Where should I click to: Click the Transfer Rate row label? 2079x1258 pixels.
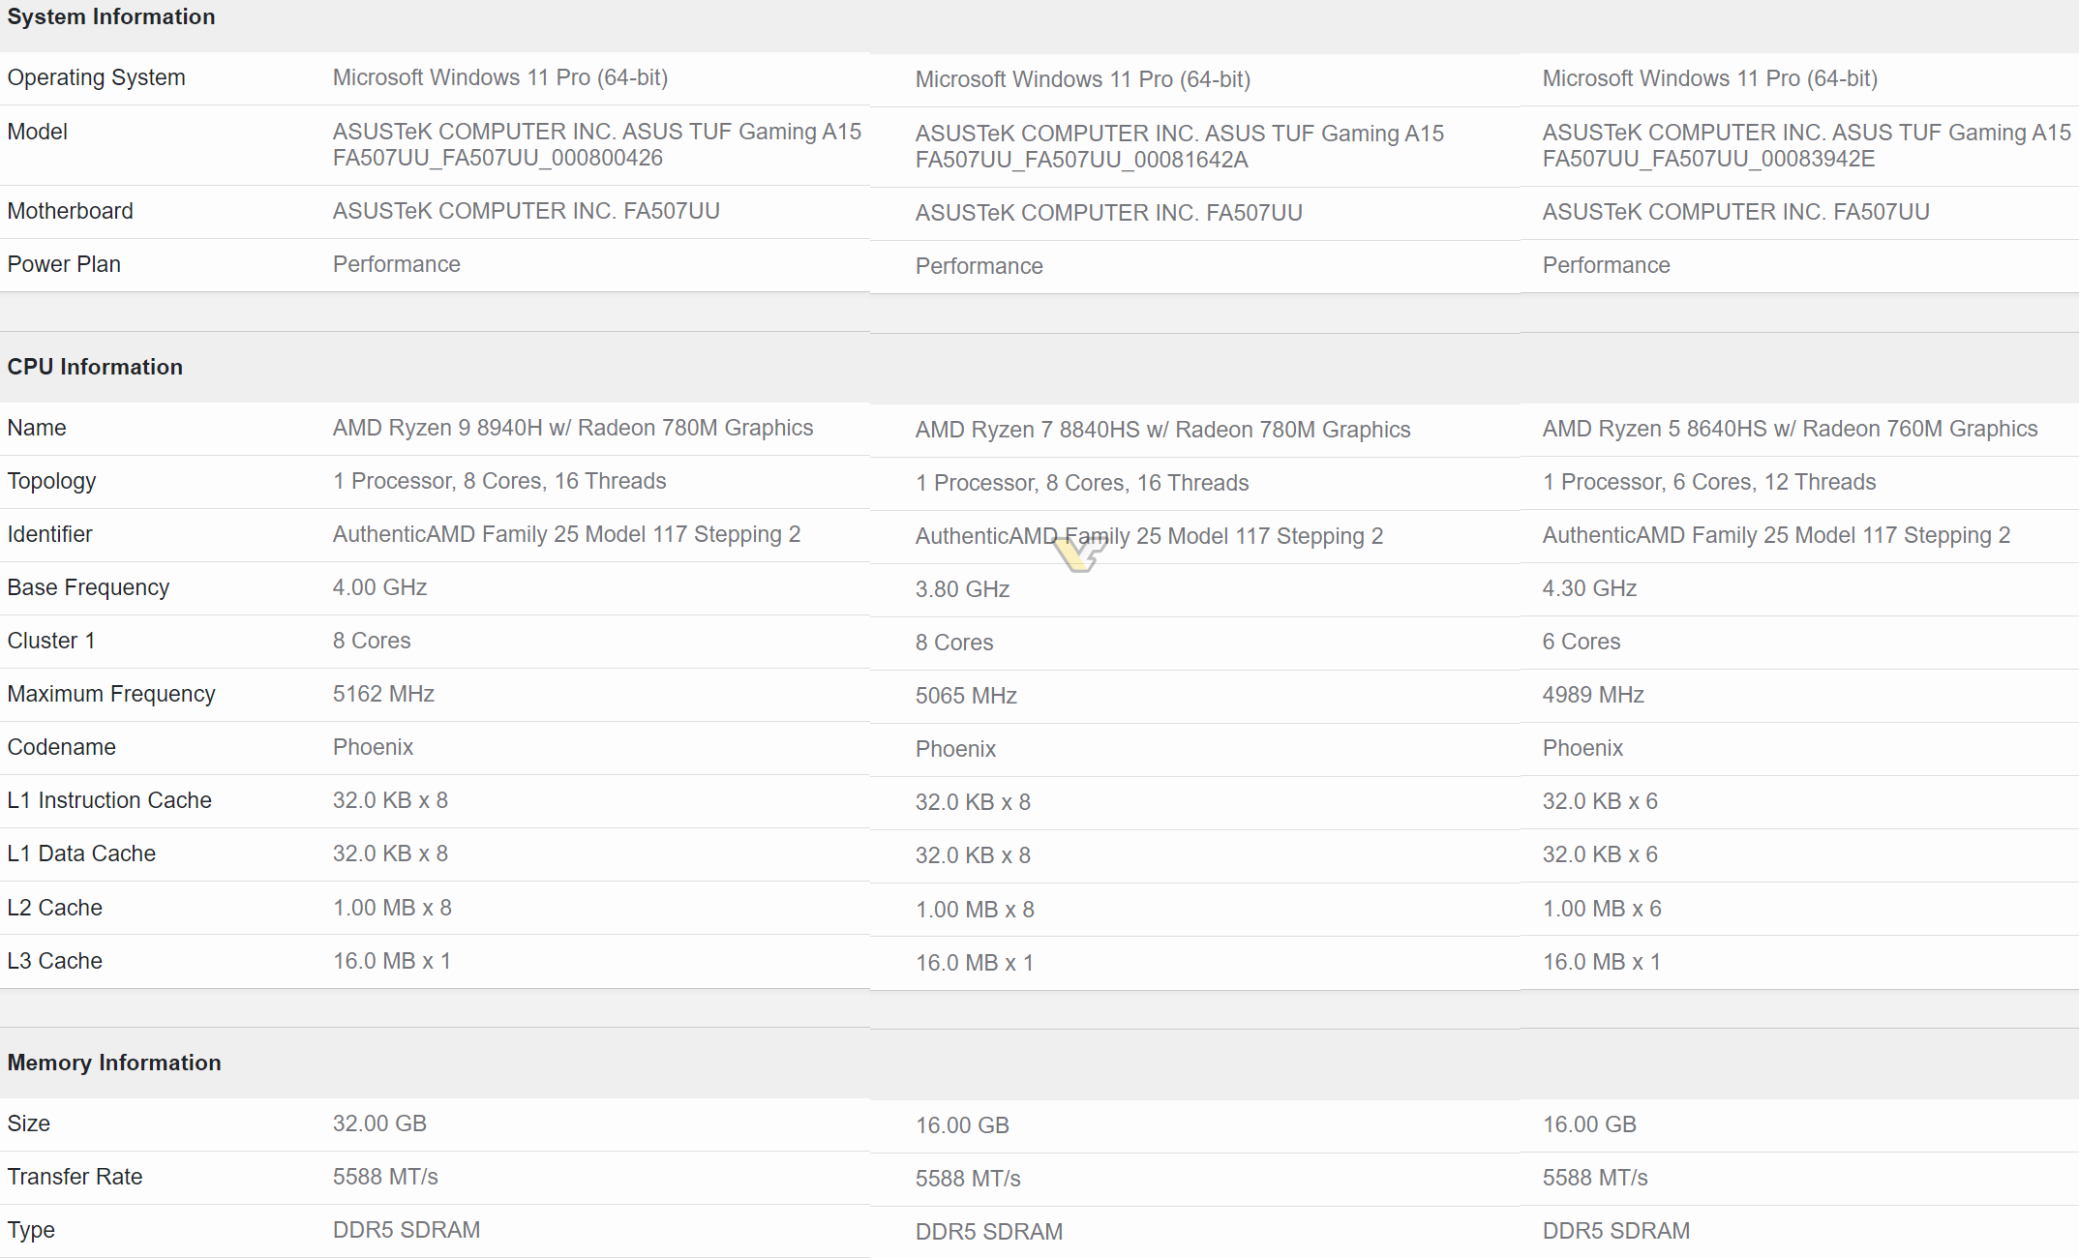[75, 1177]
